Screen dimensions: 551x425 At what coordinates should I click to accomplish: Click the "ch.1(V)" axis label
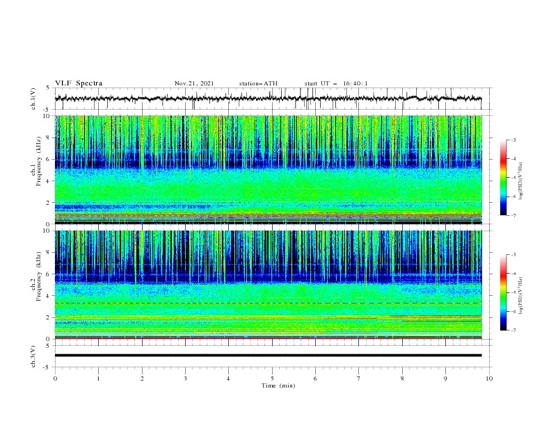click(x=33, y=99)
